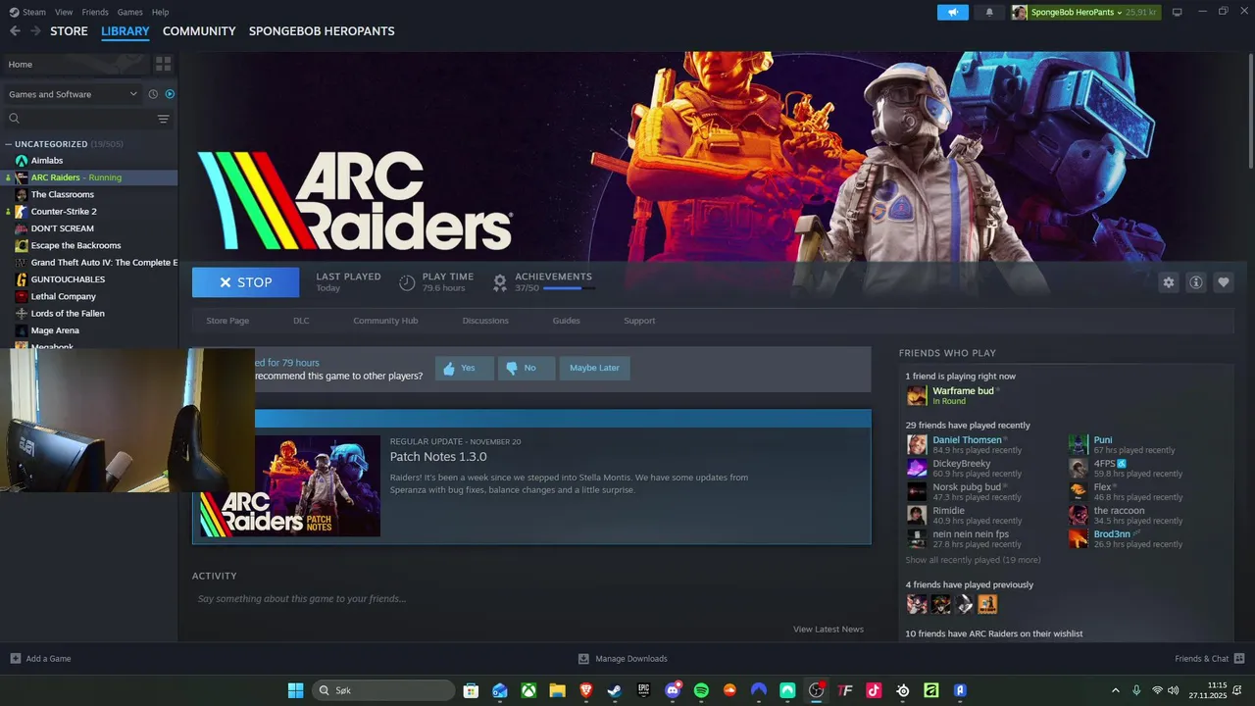Open the Guides link
1255x706 pixels.
coord(566,321)
